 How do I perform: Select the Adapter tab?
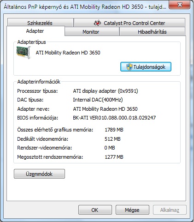(x=35, y=31)
